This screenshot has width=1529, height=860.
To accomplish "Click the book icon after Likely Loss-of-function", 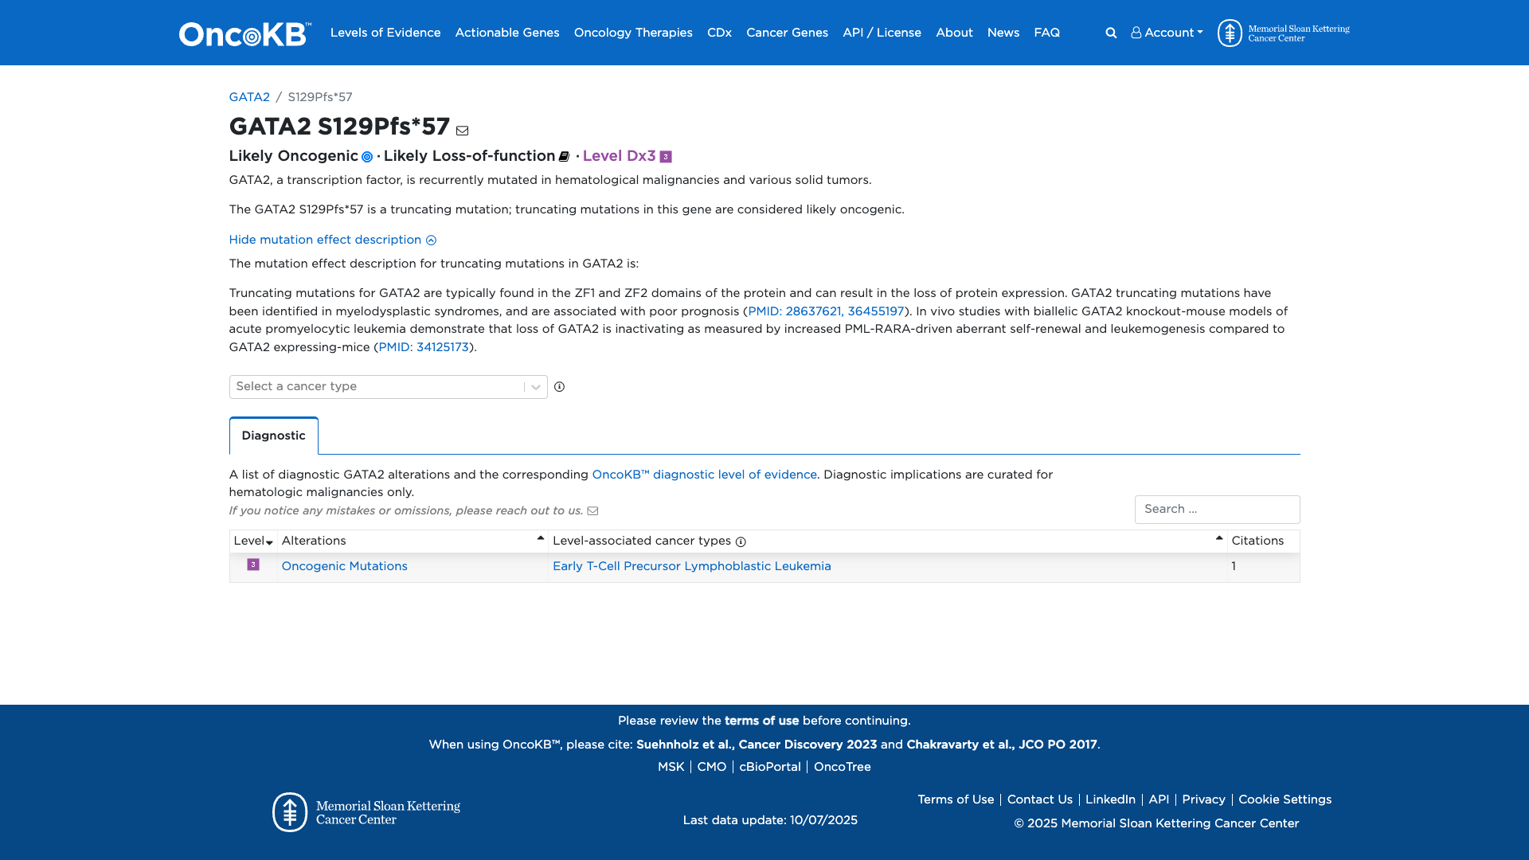I will pyautogui.click(x=564, y=157).
